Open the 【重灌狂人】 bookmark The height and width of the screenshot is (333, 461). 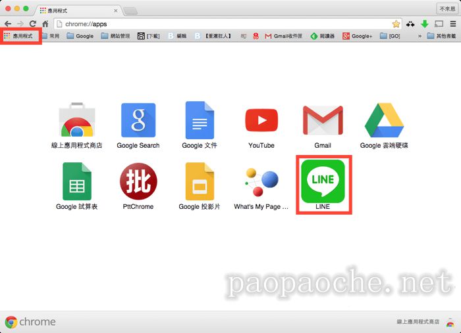click(x=213, y=35)
